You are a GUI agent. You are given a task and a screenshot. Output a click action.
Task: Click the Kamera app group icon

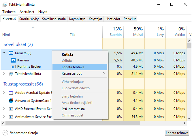pos(11,53)
